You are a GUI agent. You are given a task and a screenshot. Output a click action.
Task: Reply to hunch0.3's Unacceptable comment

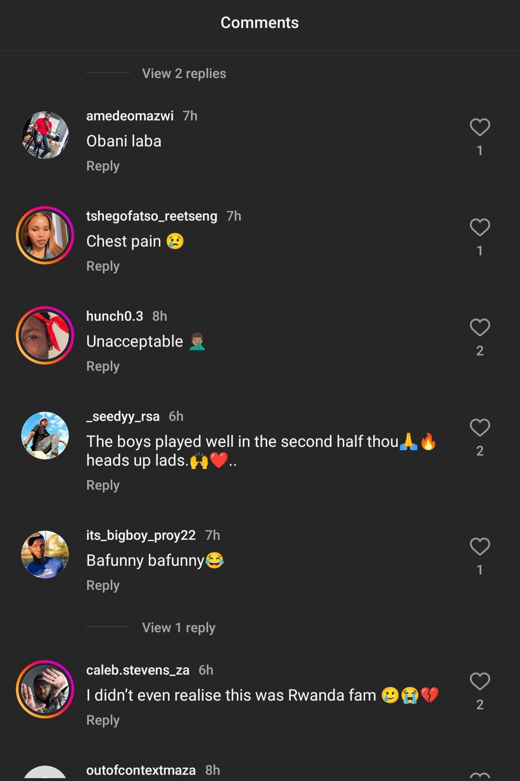(103, 366)
